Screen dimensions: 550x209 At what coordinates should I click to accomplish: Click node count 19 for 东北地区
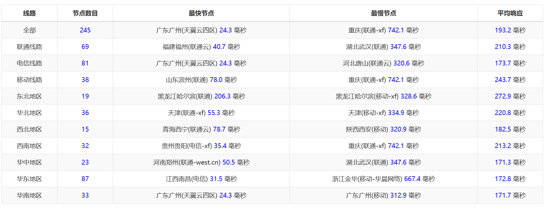click(85, 96)
